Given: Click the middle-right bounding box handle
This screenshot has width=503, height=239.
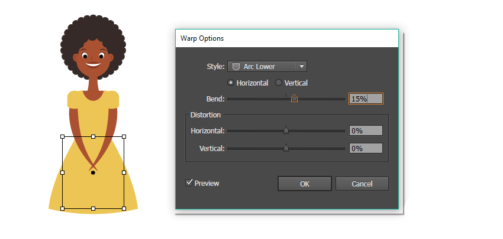Looking at the screenshot, I should tap(124, 172).
